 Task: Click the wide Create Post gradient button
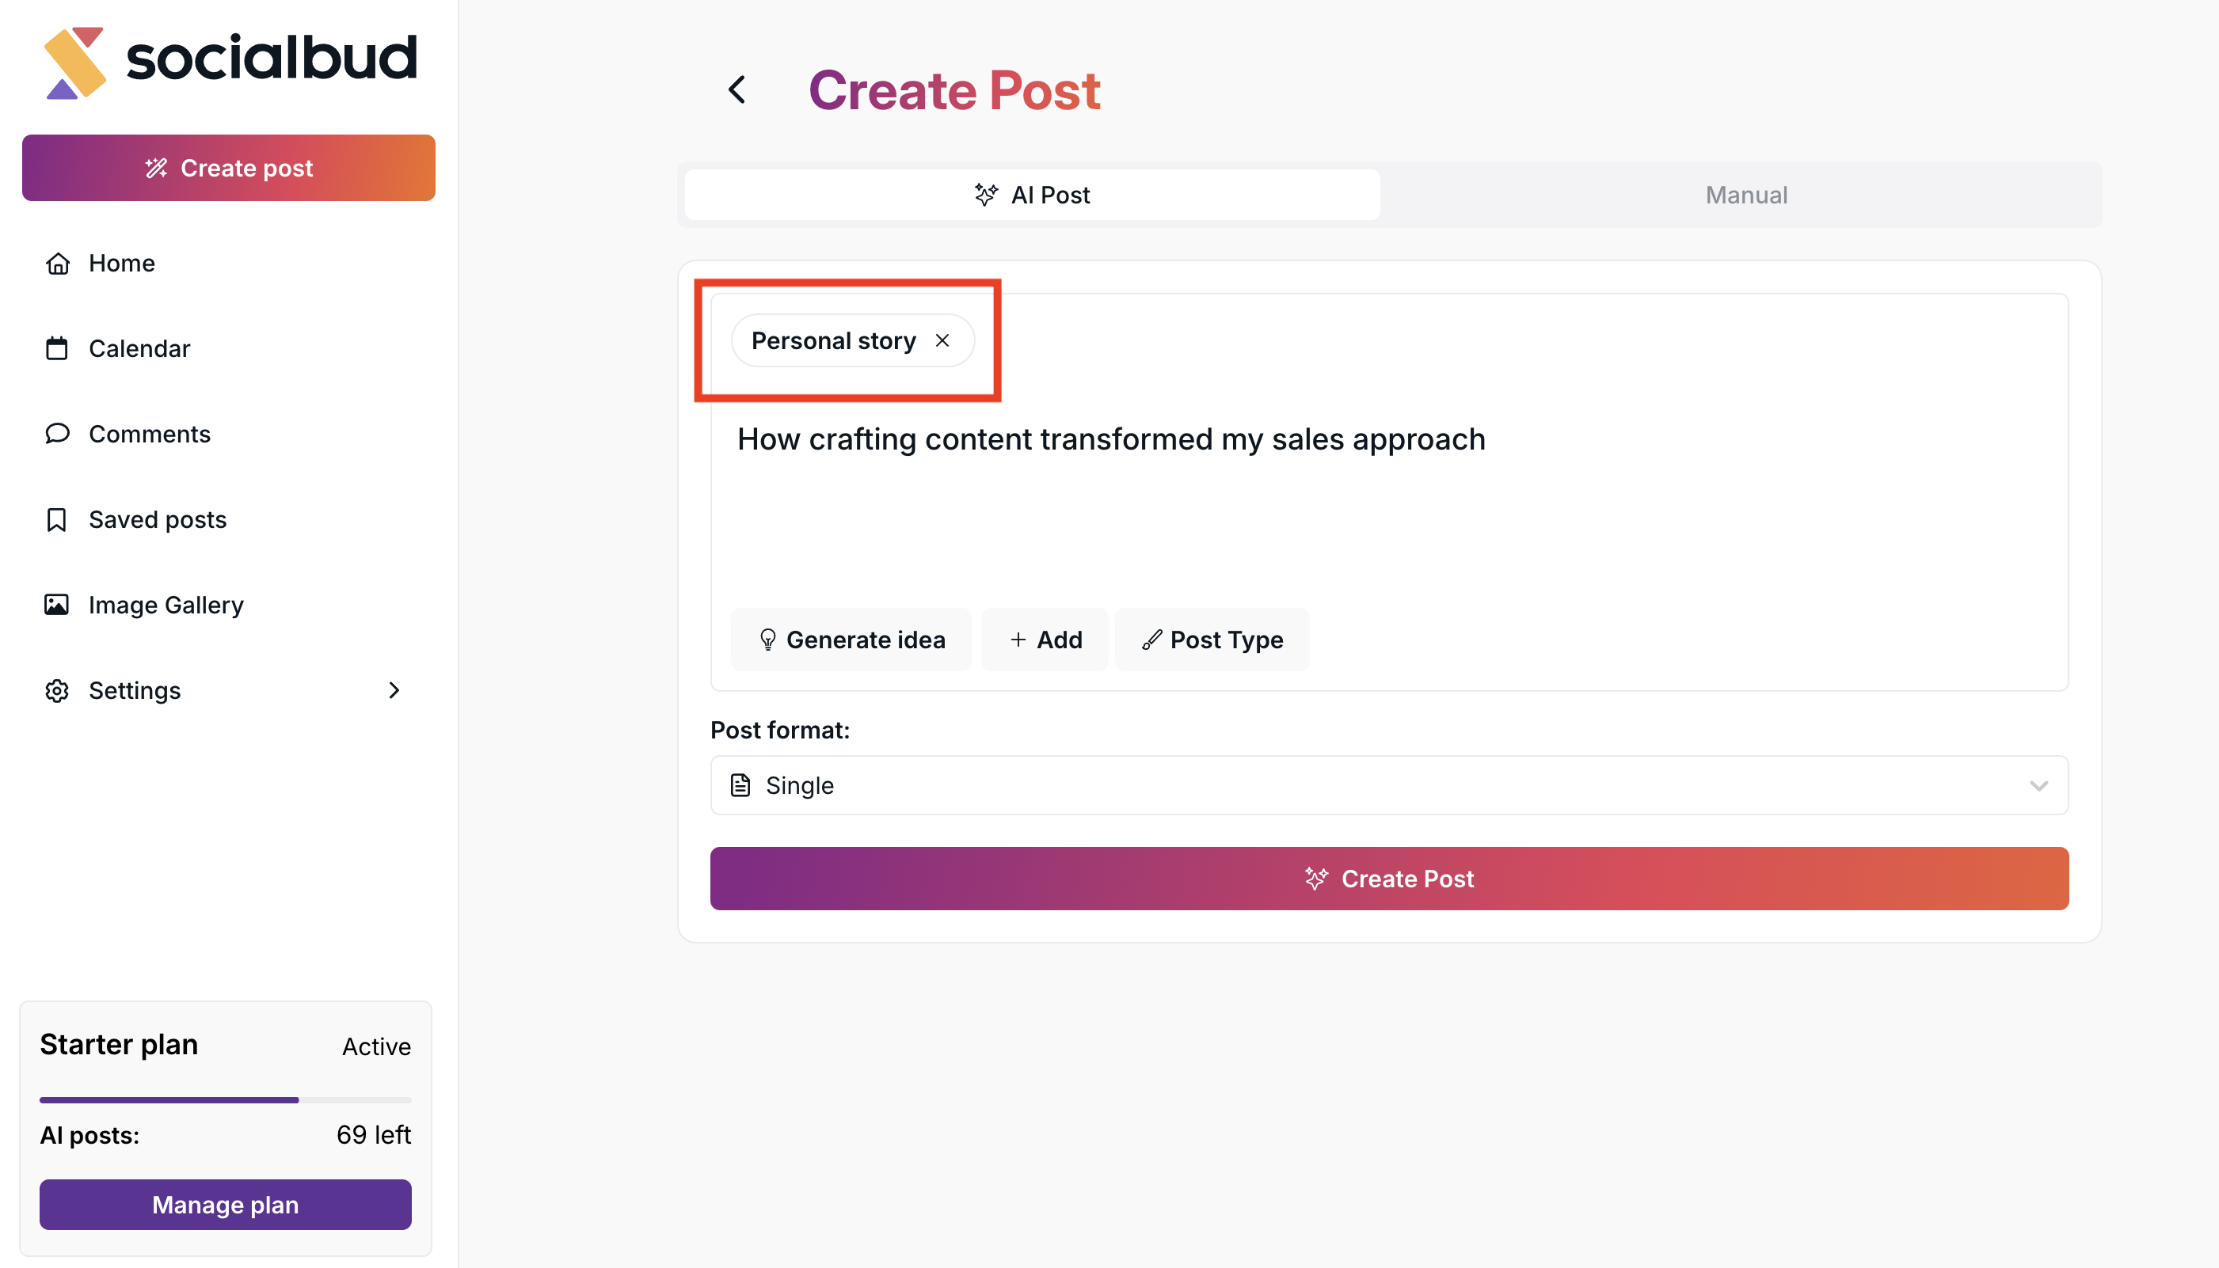pyautogui.click(x=1389, y=879)
